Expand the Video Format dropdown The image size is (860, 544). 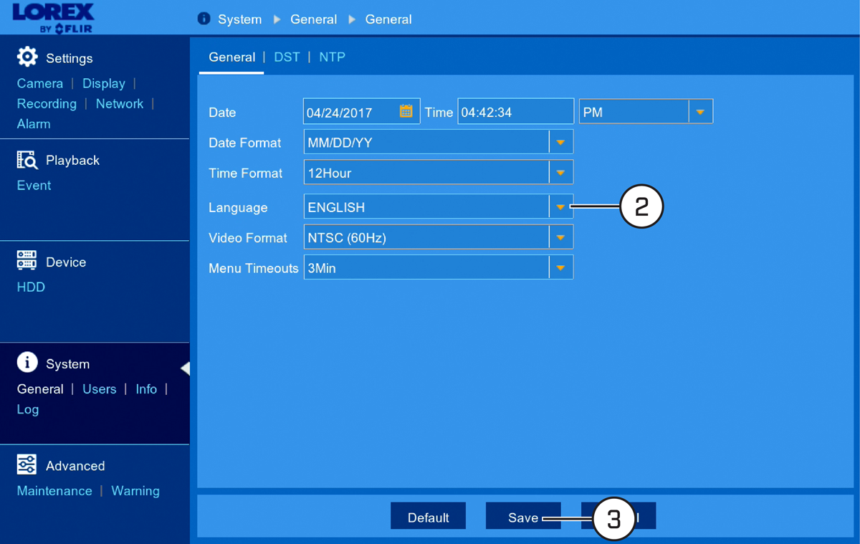[560, 237]
